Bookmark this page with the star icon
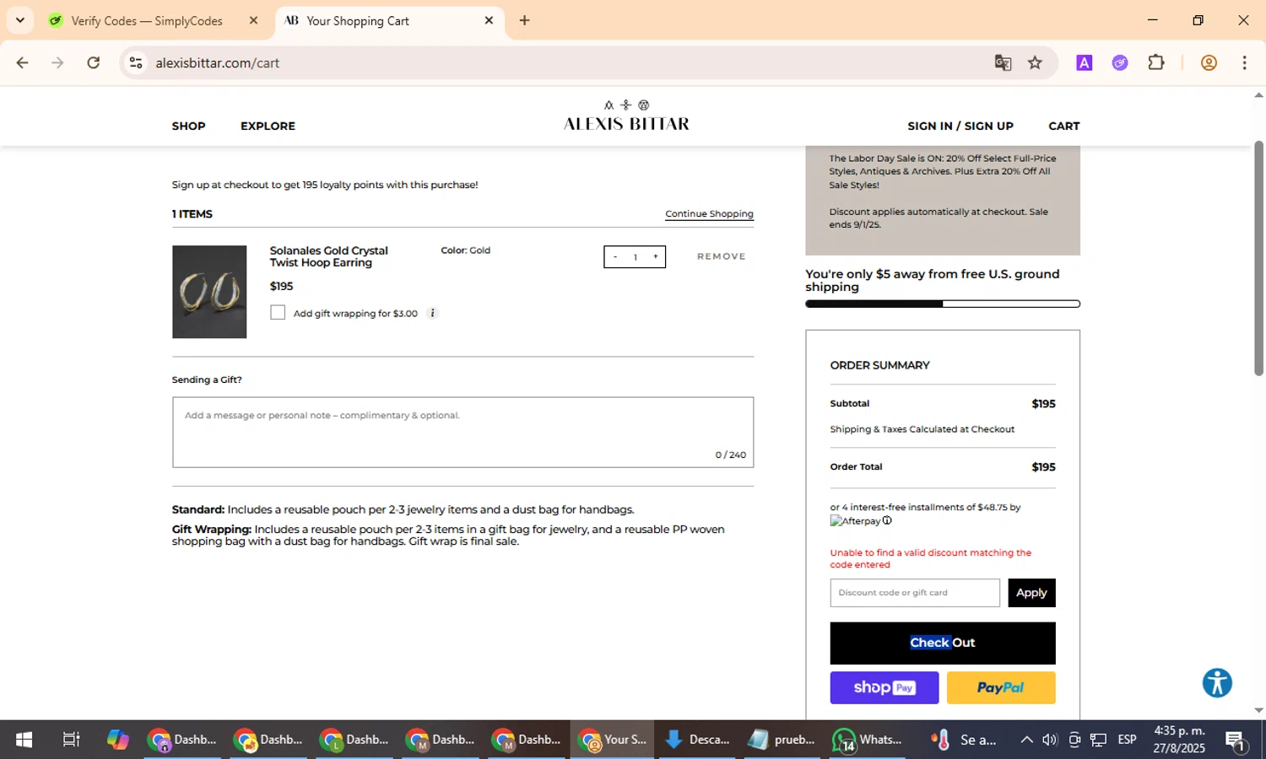 pyautogui.click(x=1035, y=62)
